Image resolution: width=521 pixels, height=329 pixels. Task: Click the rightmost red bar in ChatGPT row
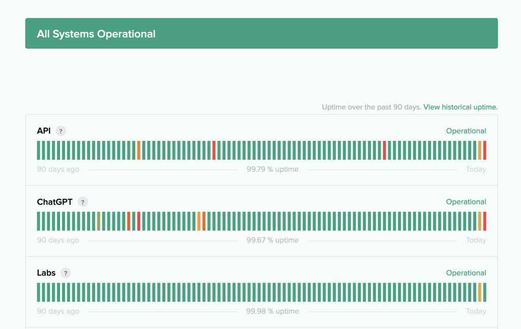point(485,221)
